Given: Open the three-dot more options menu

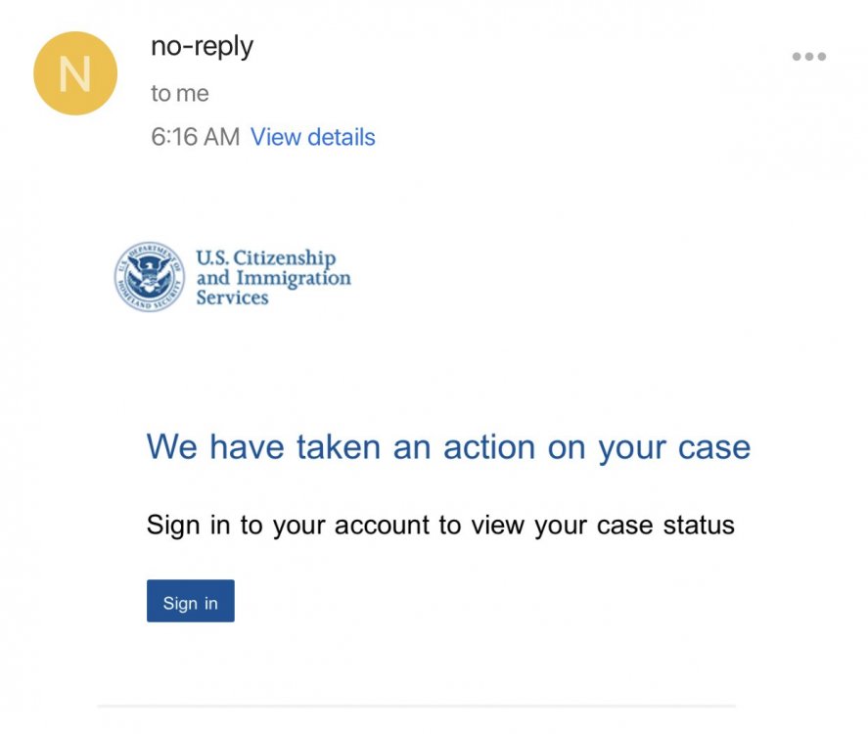Looking at the screenshot, I should tap(808, 57).
